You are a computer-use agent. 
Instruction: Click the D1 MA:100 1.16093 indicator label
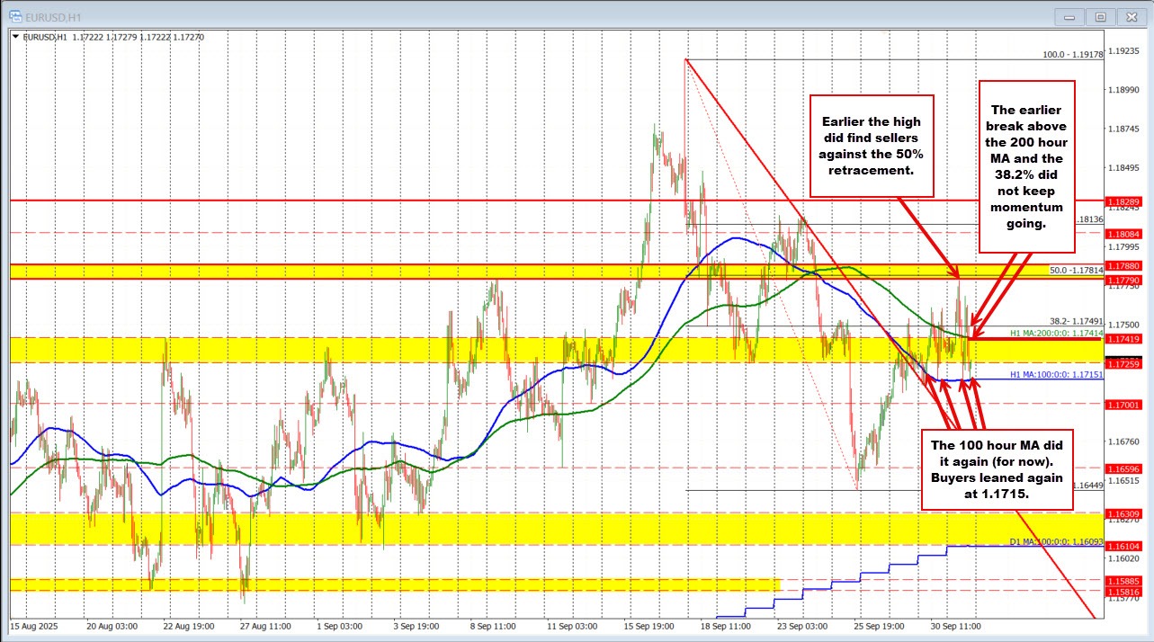pyautogui.click(x=1042, y=540)
